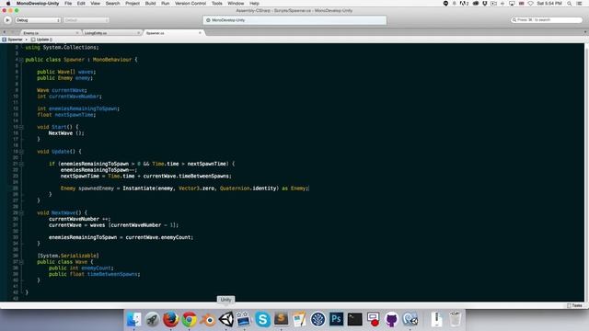Image resolution: width=589 pixels, height=331 pixels.
Task: Collapse the Start() method fold marker
Action: 21,127
